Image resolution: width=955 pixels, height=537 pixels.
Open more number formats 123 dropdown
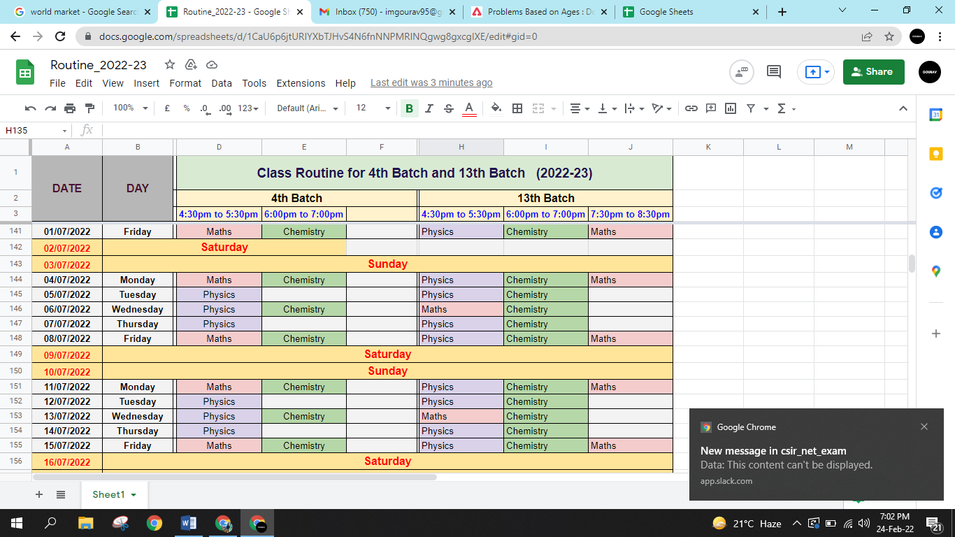[x=248, y=108]
